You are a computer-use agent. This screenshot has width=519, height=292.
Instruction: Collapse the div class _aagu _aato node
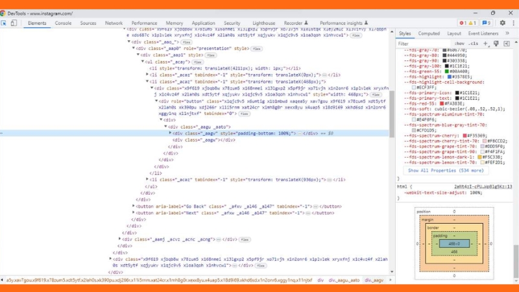[x=165, y=127]
